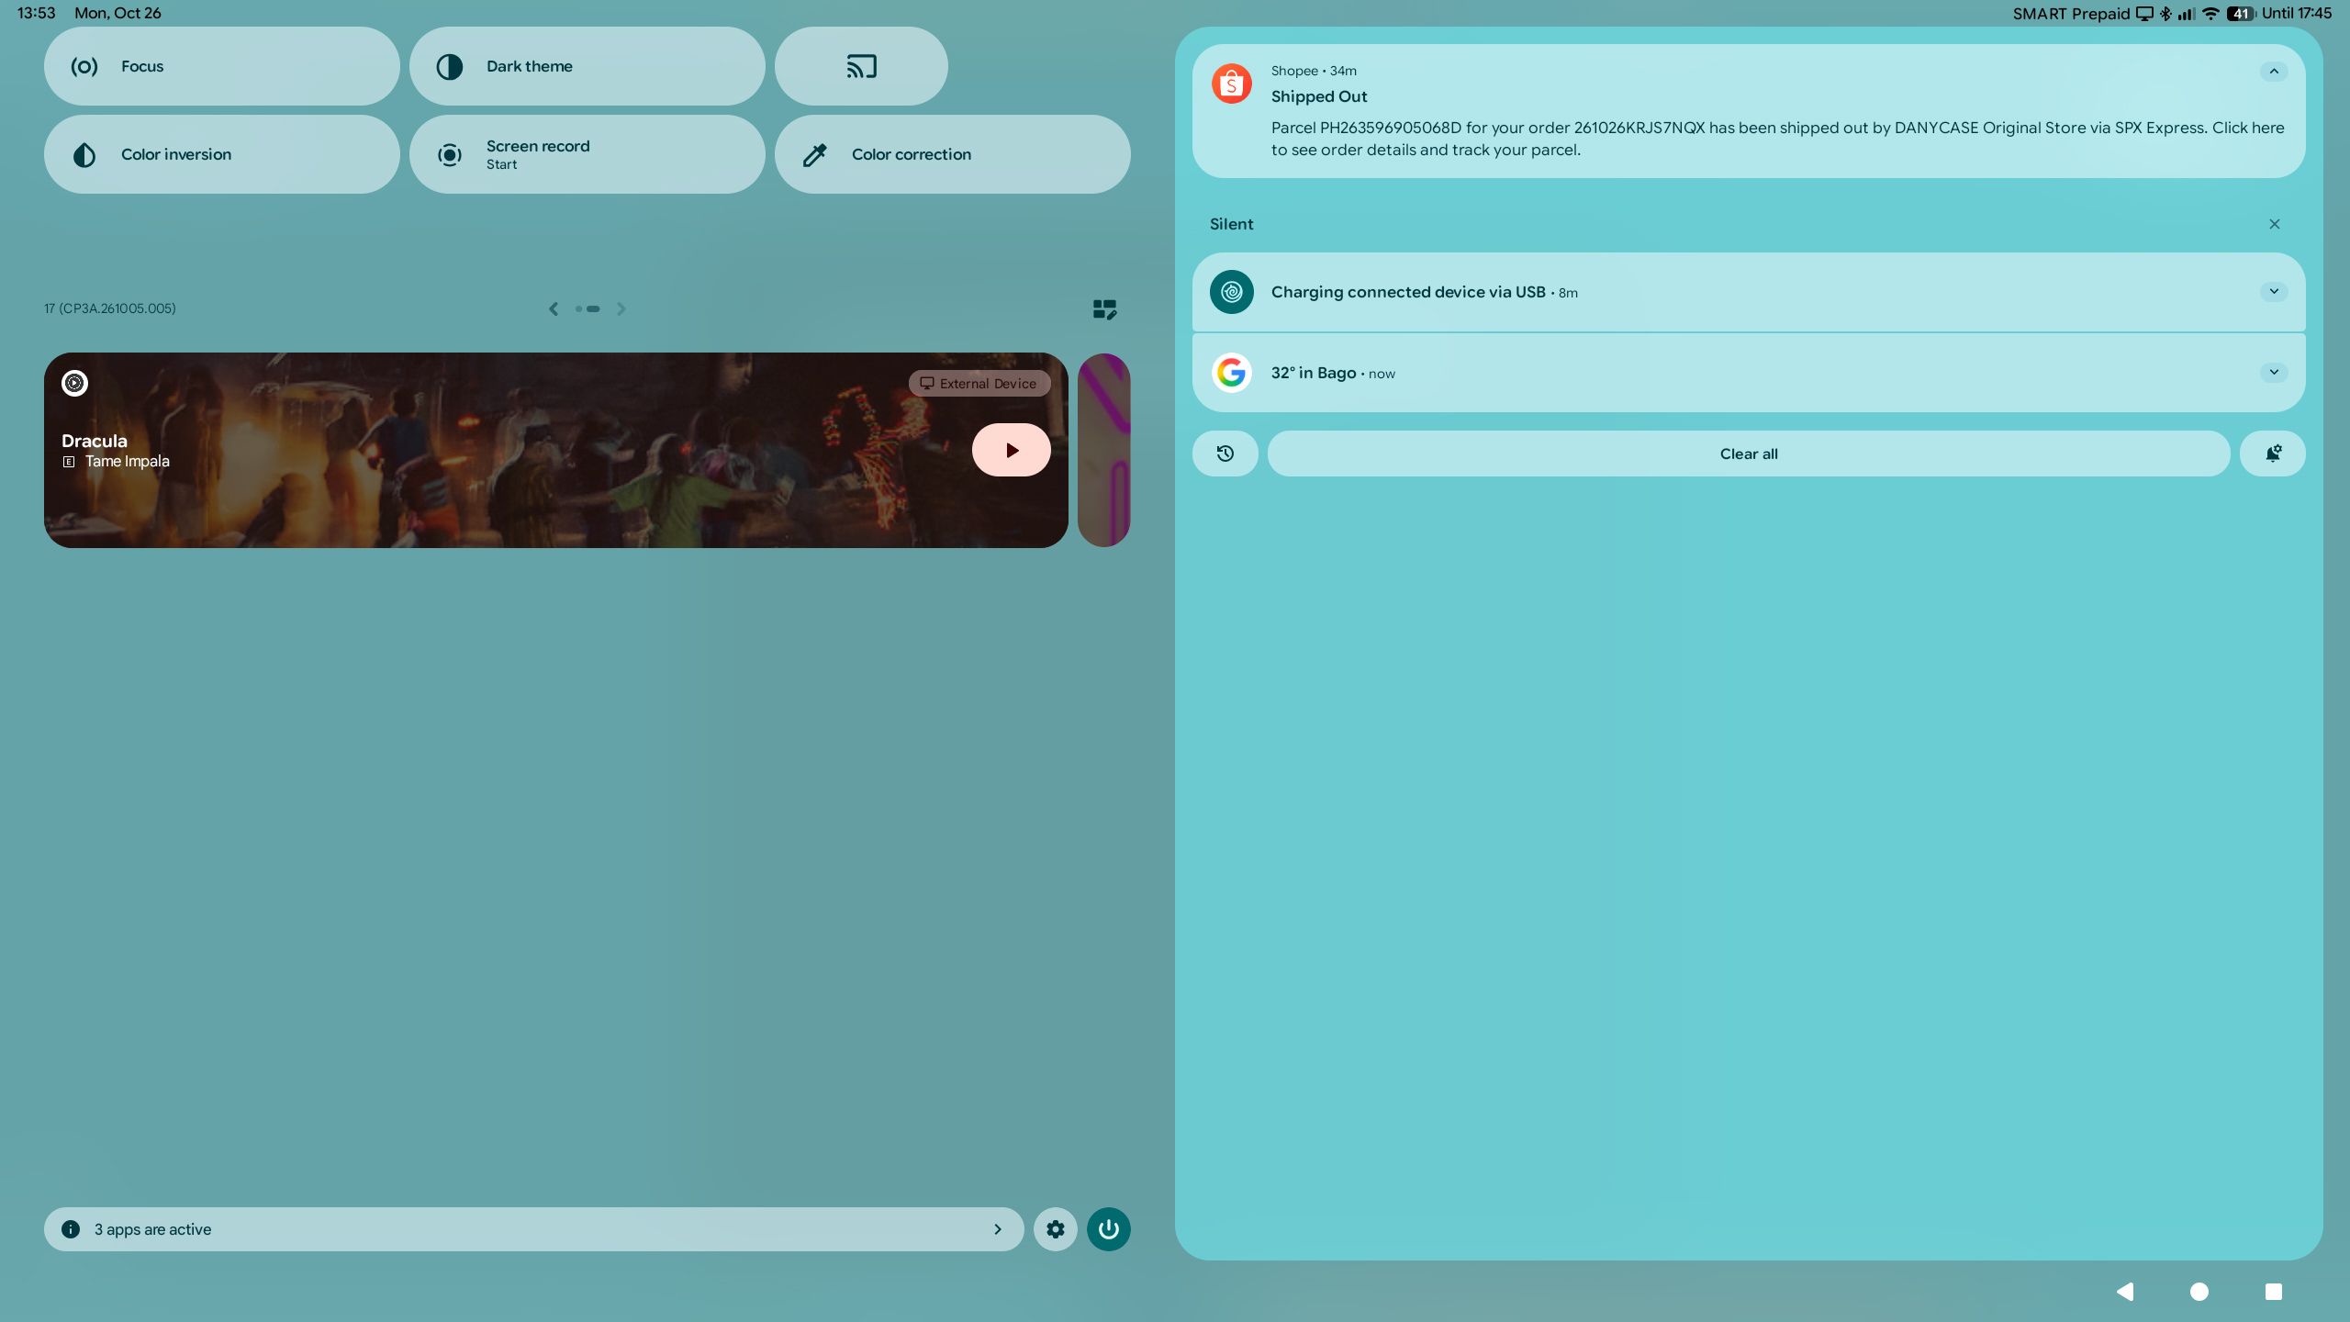
Task: Clear all notifications
Action: [1748, 454]
